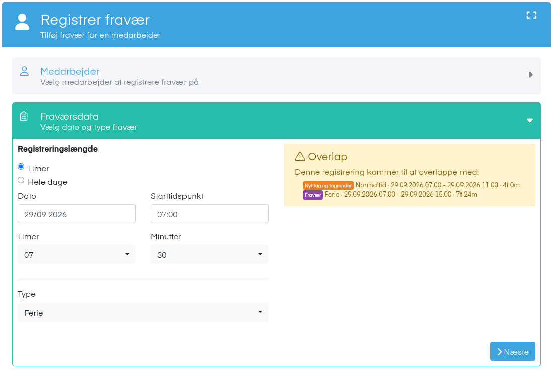Click 'Vælg medarbejder at registrere fravær på' text
The height and width of the screenshot is (386, 553).
click(x=119, y=82)
